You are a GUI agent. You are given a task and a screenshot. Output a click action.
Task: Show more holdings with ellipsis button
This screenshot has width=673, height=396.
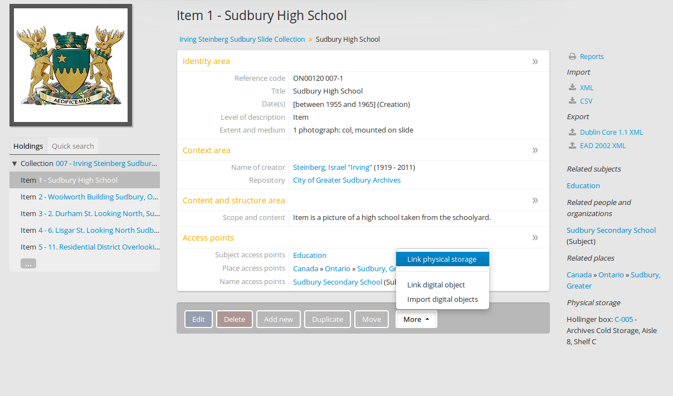pyautogui.click(x=28, y=263)
